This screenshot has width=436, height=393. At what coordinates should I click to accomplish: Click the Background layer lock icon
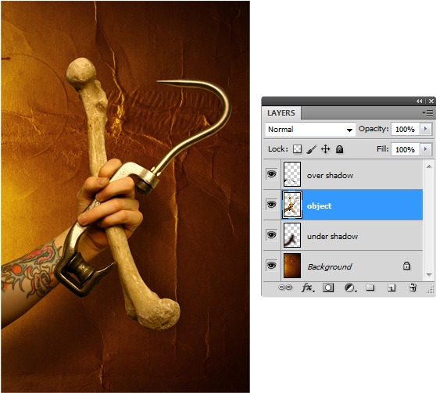click(406, 266)
